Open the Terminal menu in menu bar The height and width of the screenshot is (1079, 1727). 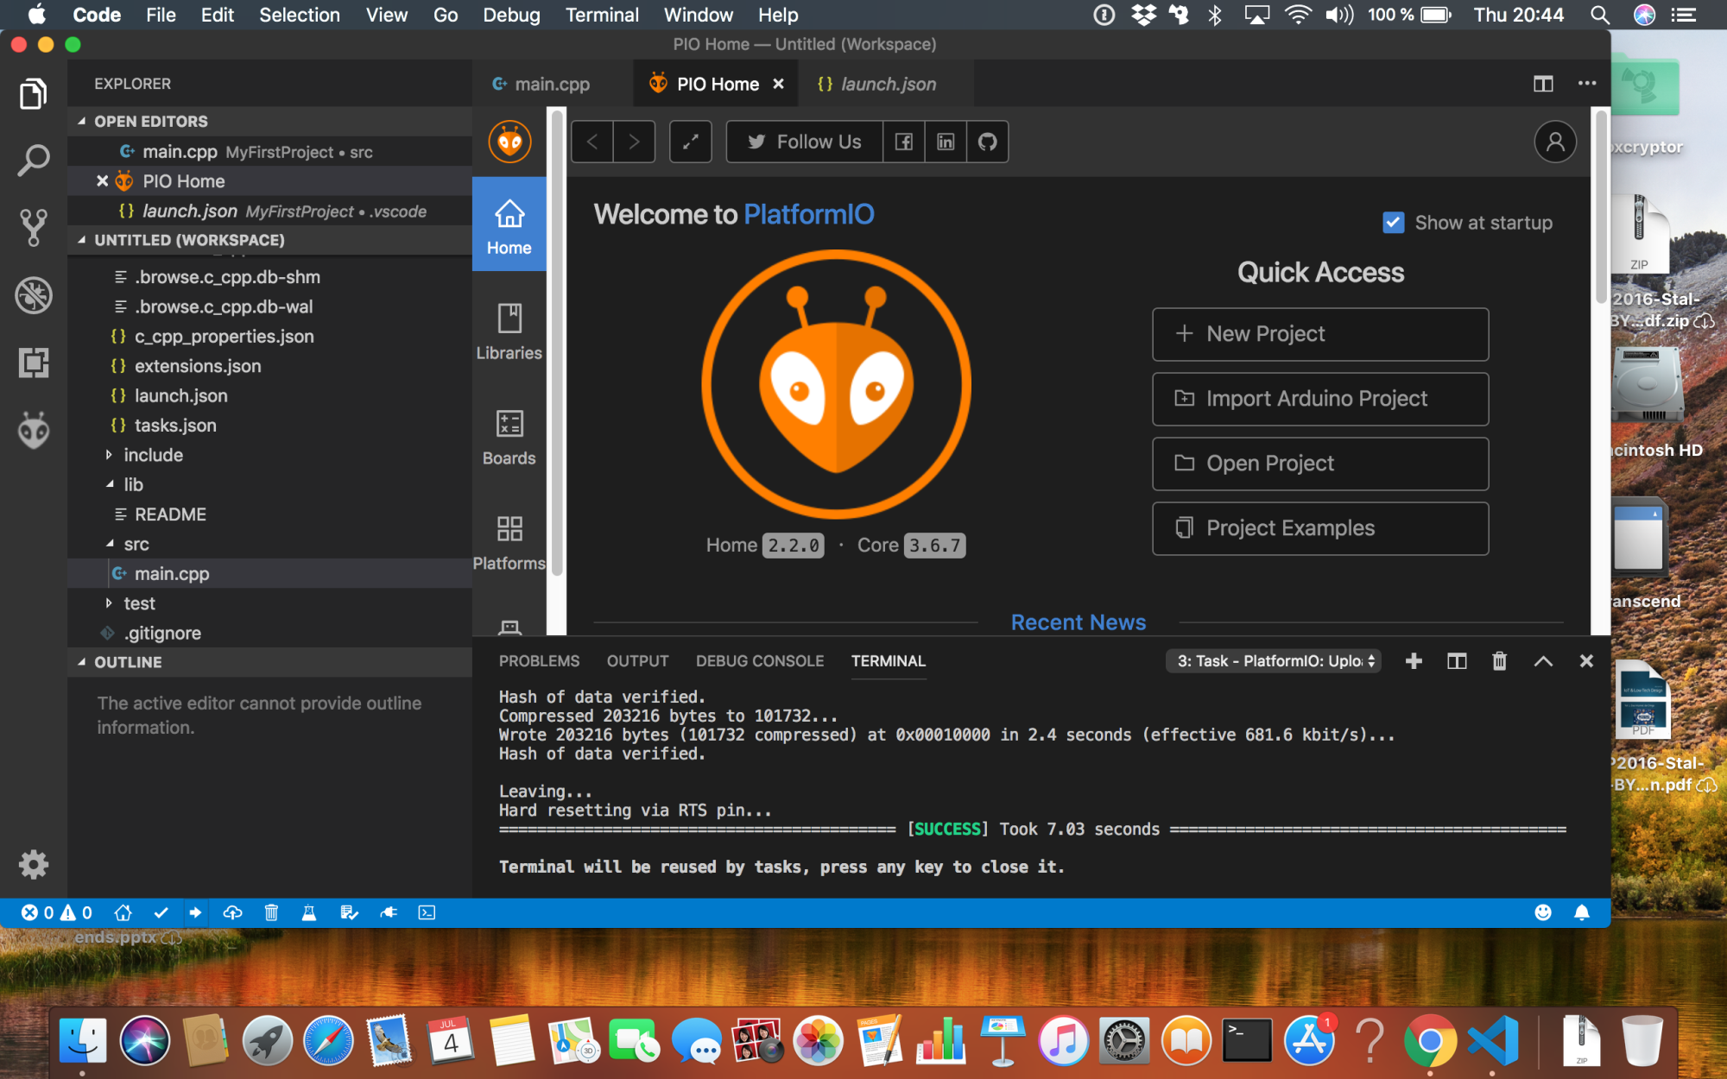(602, 15)
